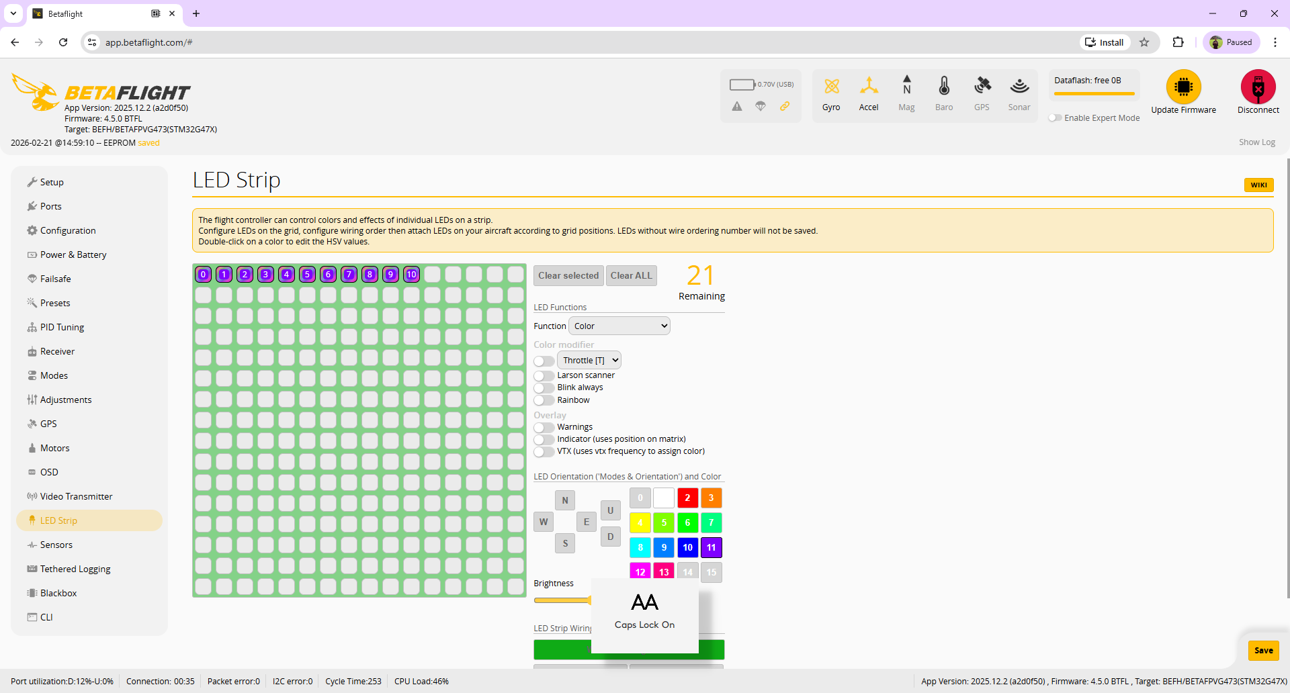Enable the Warnings overlay toggle
This screenshot has width=1290, height=693.
[544, 427]
